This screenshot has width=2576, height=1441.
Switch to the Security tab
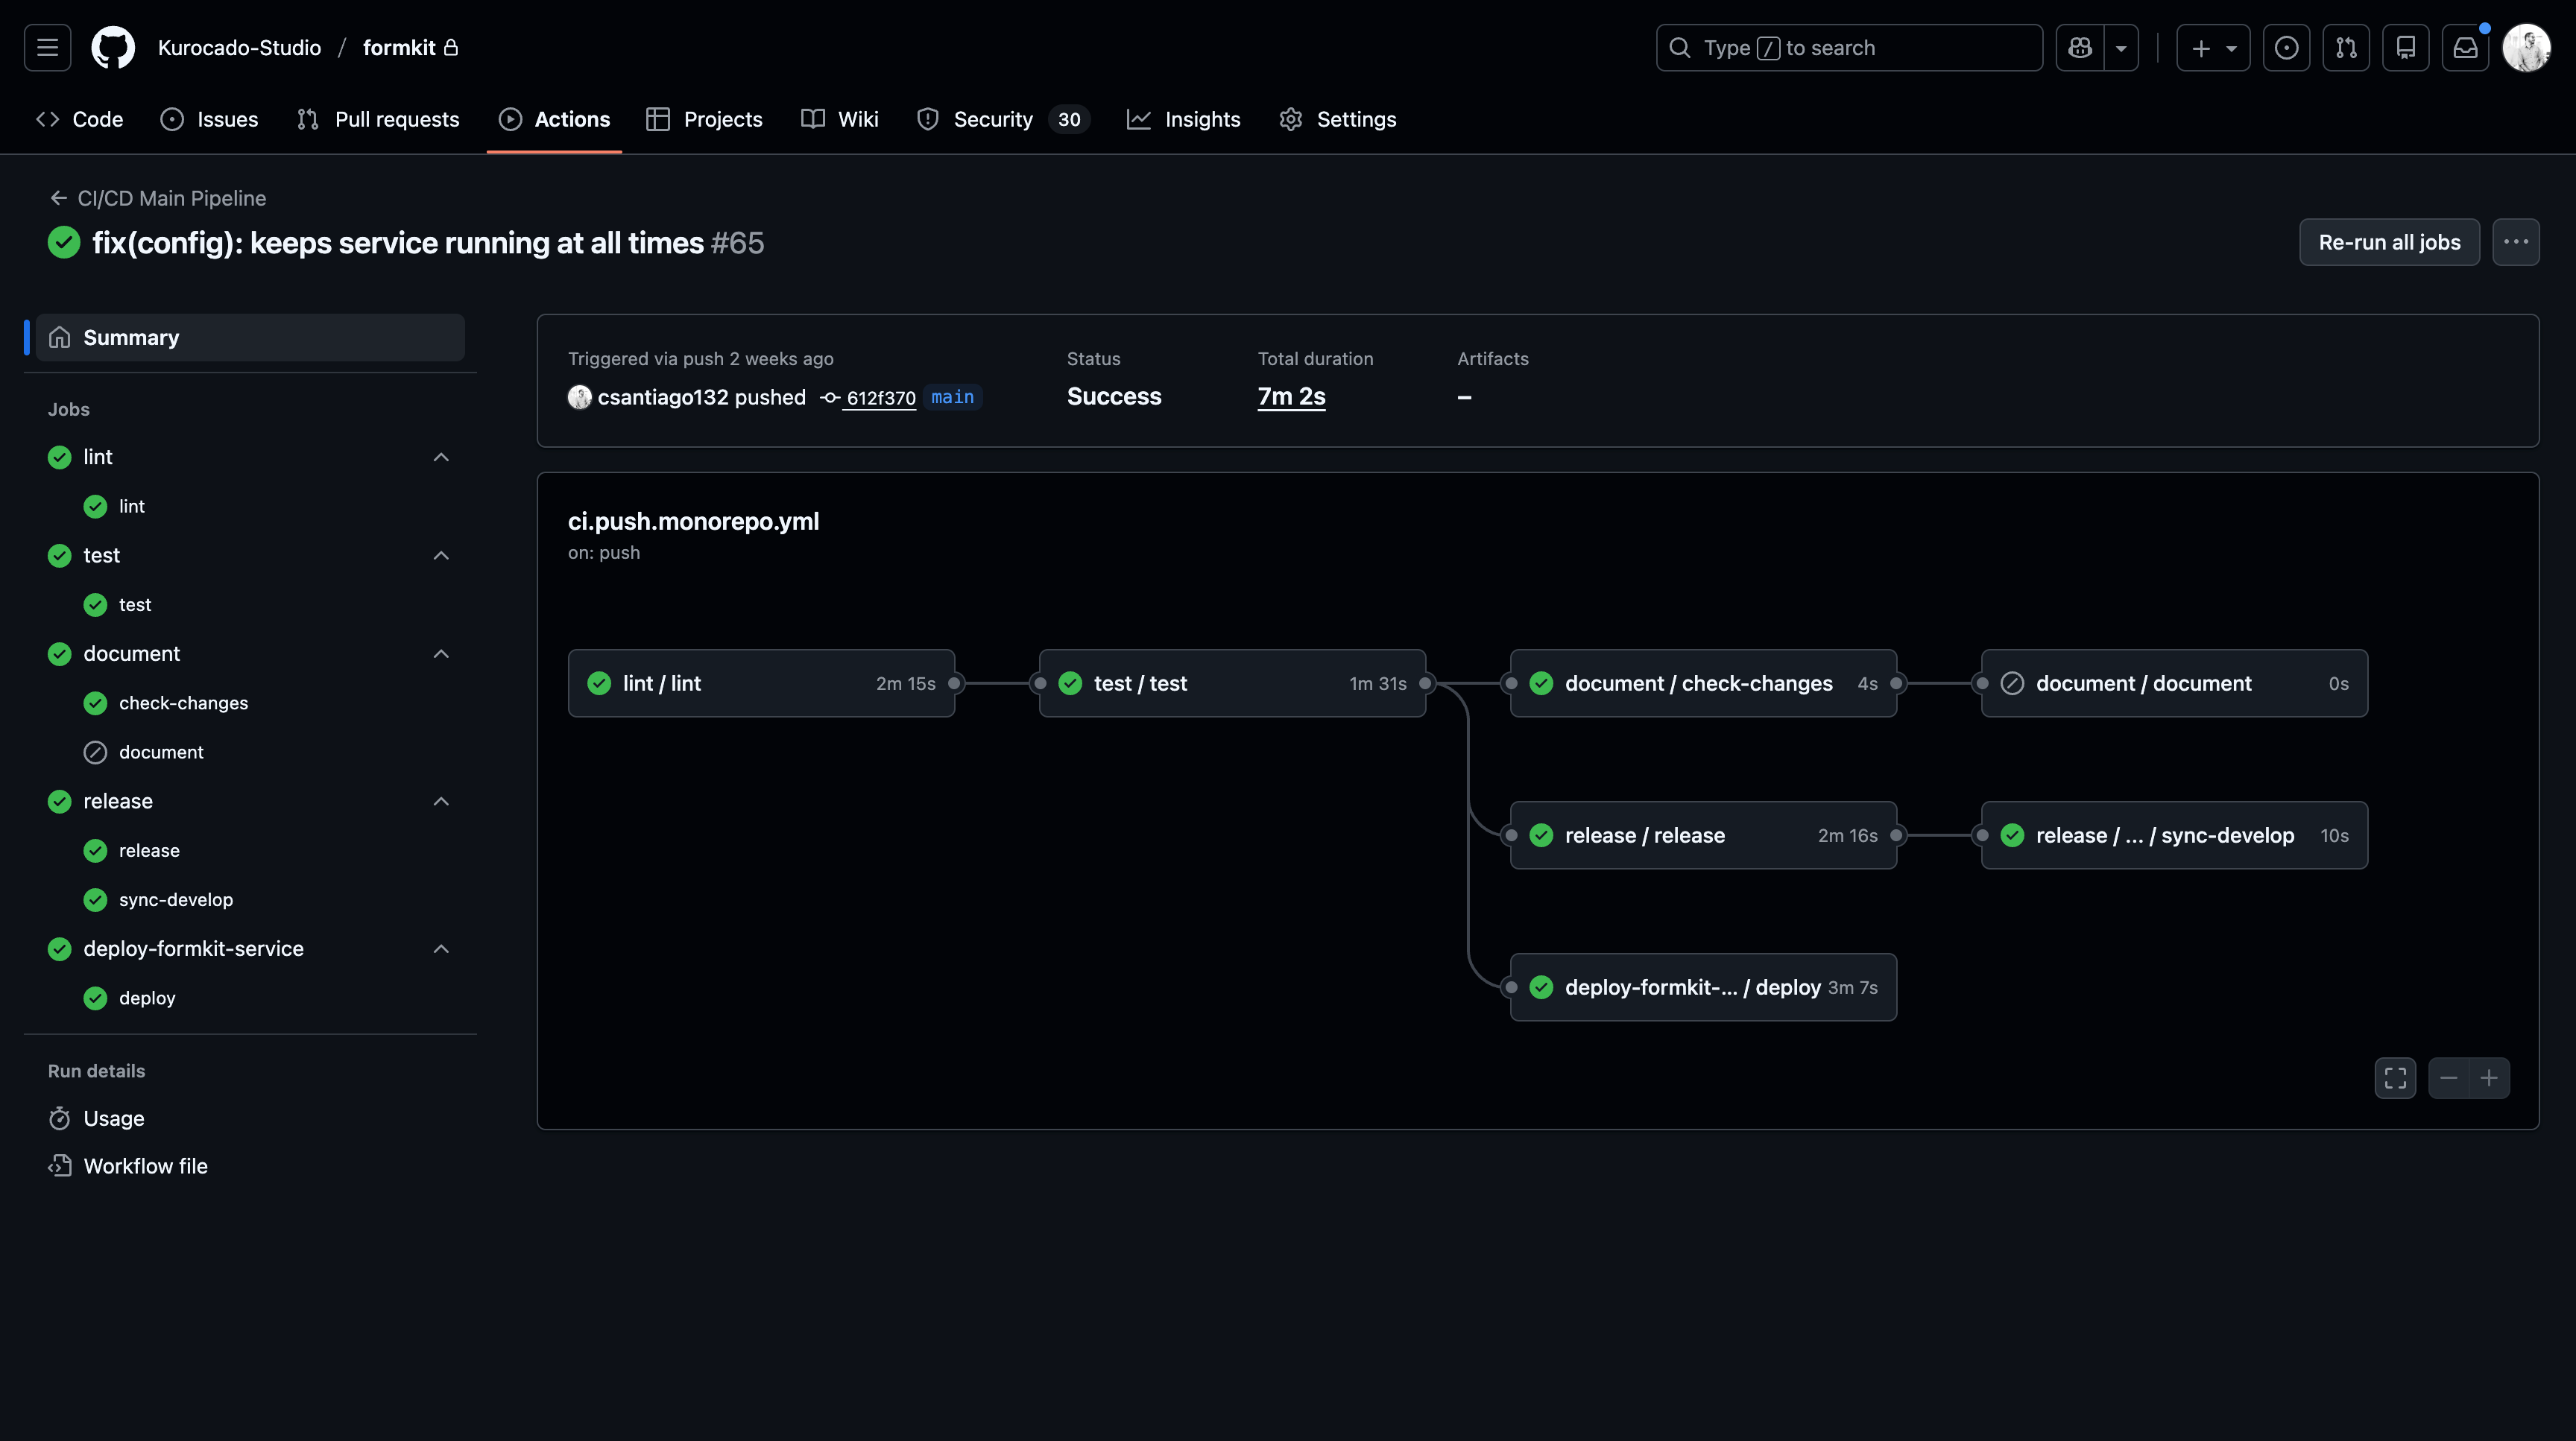click(1003, 119)
